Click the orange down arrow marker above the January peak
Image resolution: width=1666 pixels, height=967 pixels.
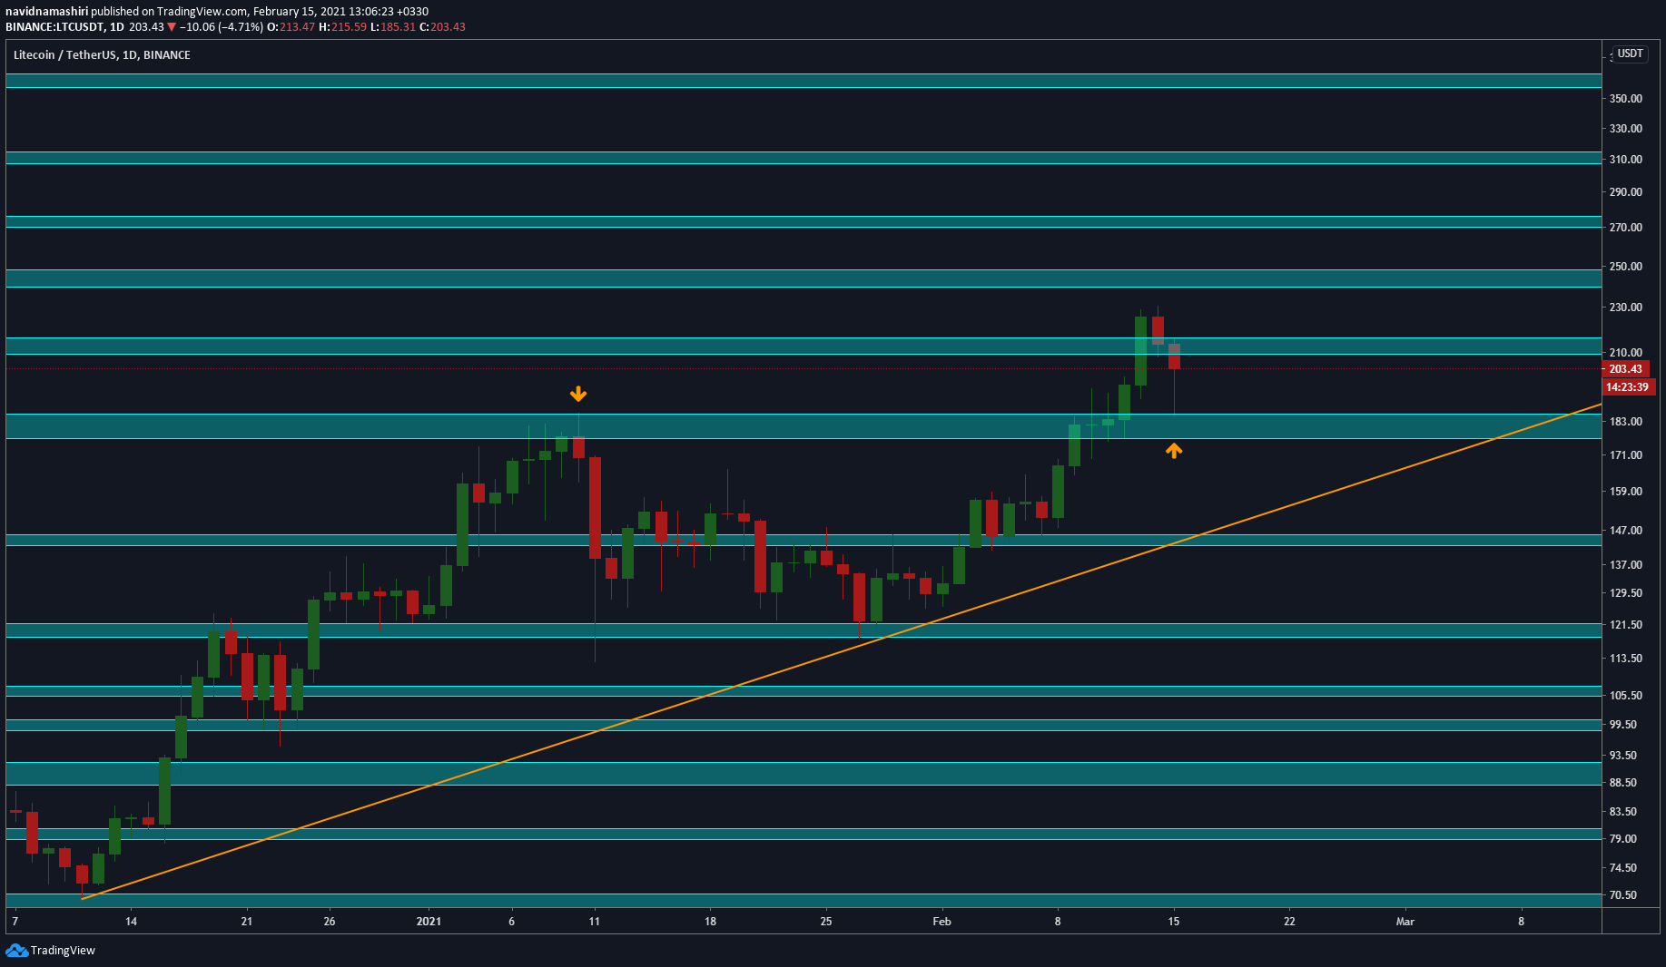(578, 395)
